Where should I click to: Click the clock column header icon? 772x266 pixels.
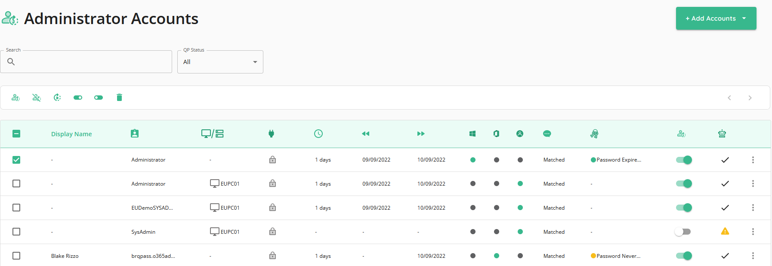pos(318,134)
